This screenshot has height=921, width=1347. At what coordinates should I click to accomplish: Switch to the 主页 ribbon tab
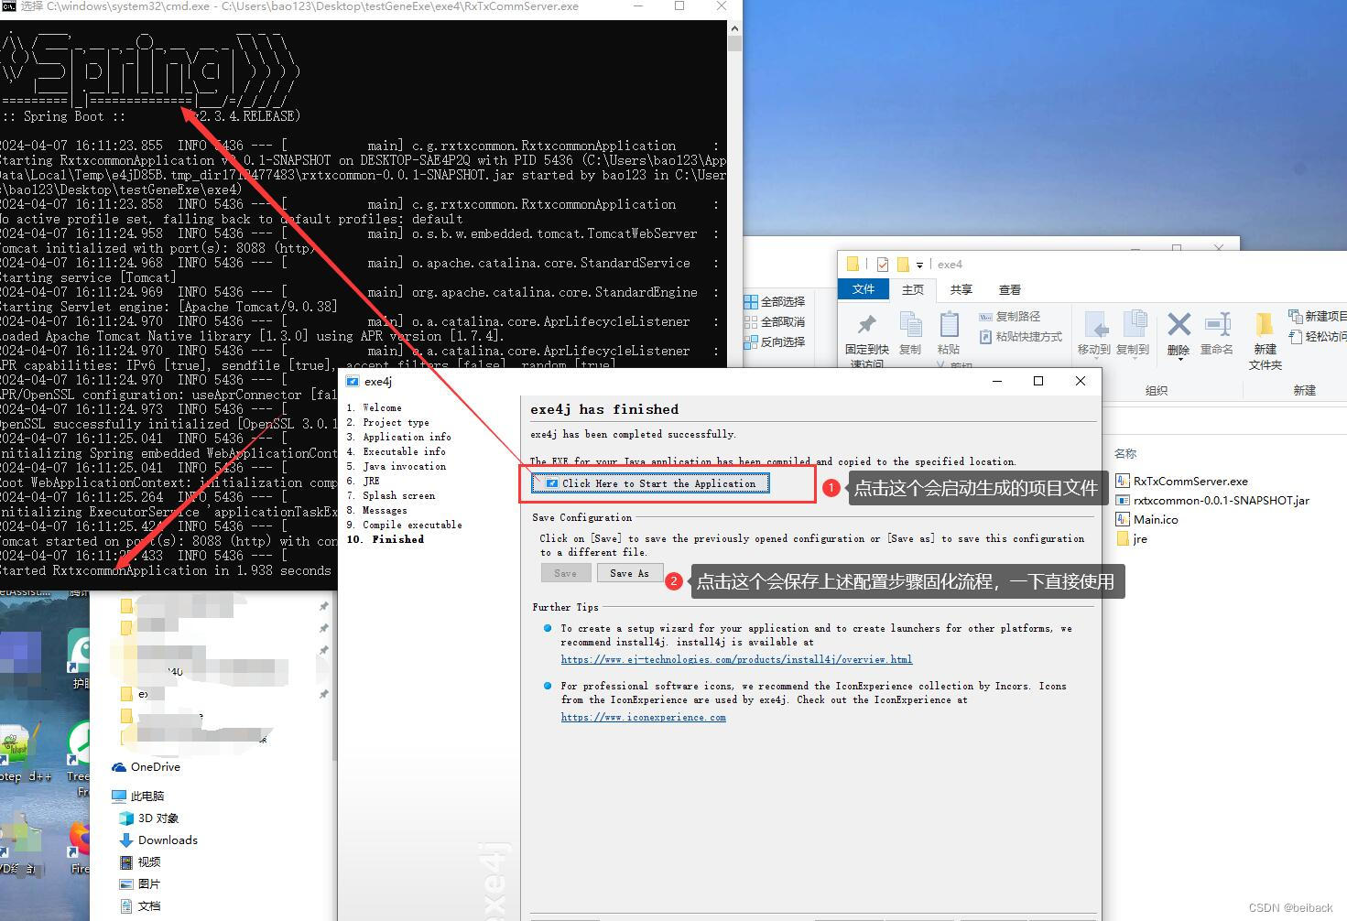point(913,289)
